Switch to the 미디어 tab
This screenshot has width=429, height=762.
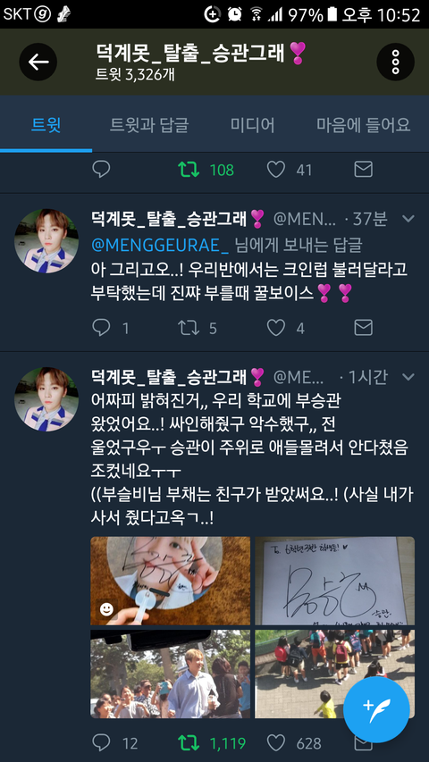point(252,125)
